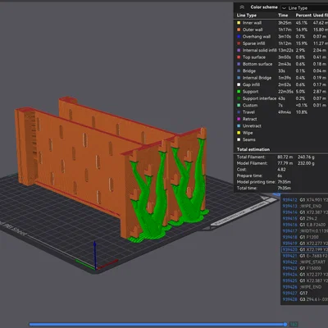Collapse the legend panel with double-chevron icon

[242, 7]
